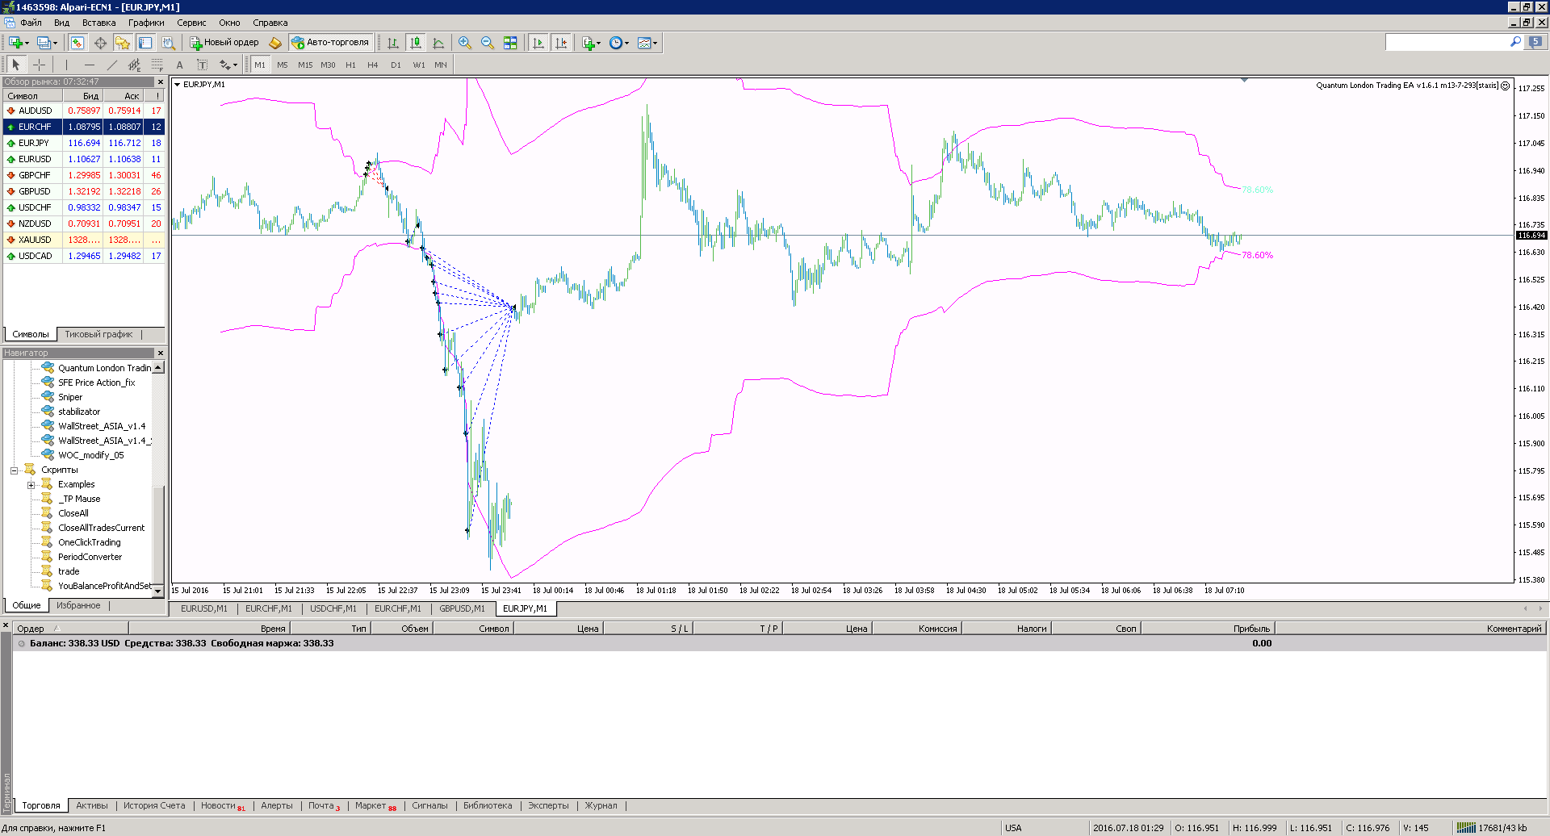
Task: Select the crosshair tool
Action: tap(39, 65)
